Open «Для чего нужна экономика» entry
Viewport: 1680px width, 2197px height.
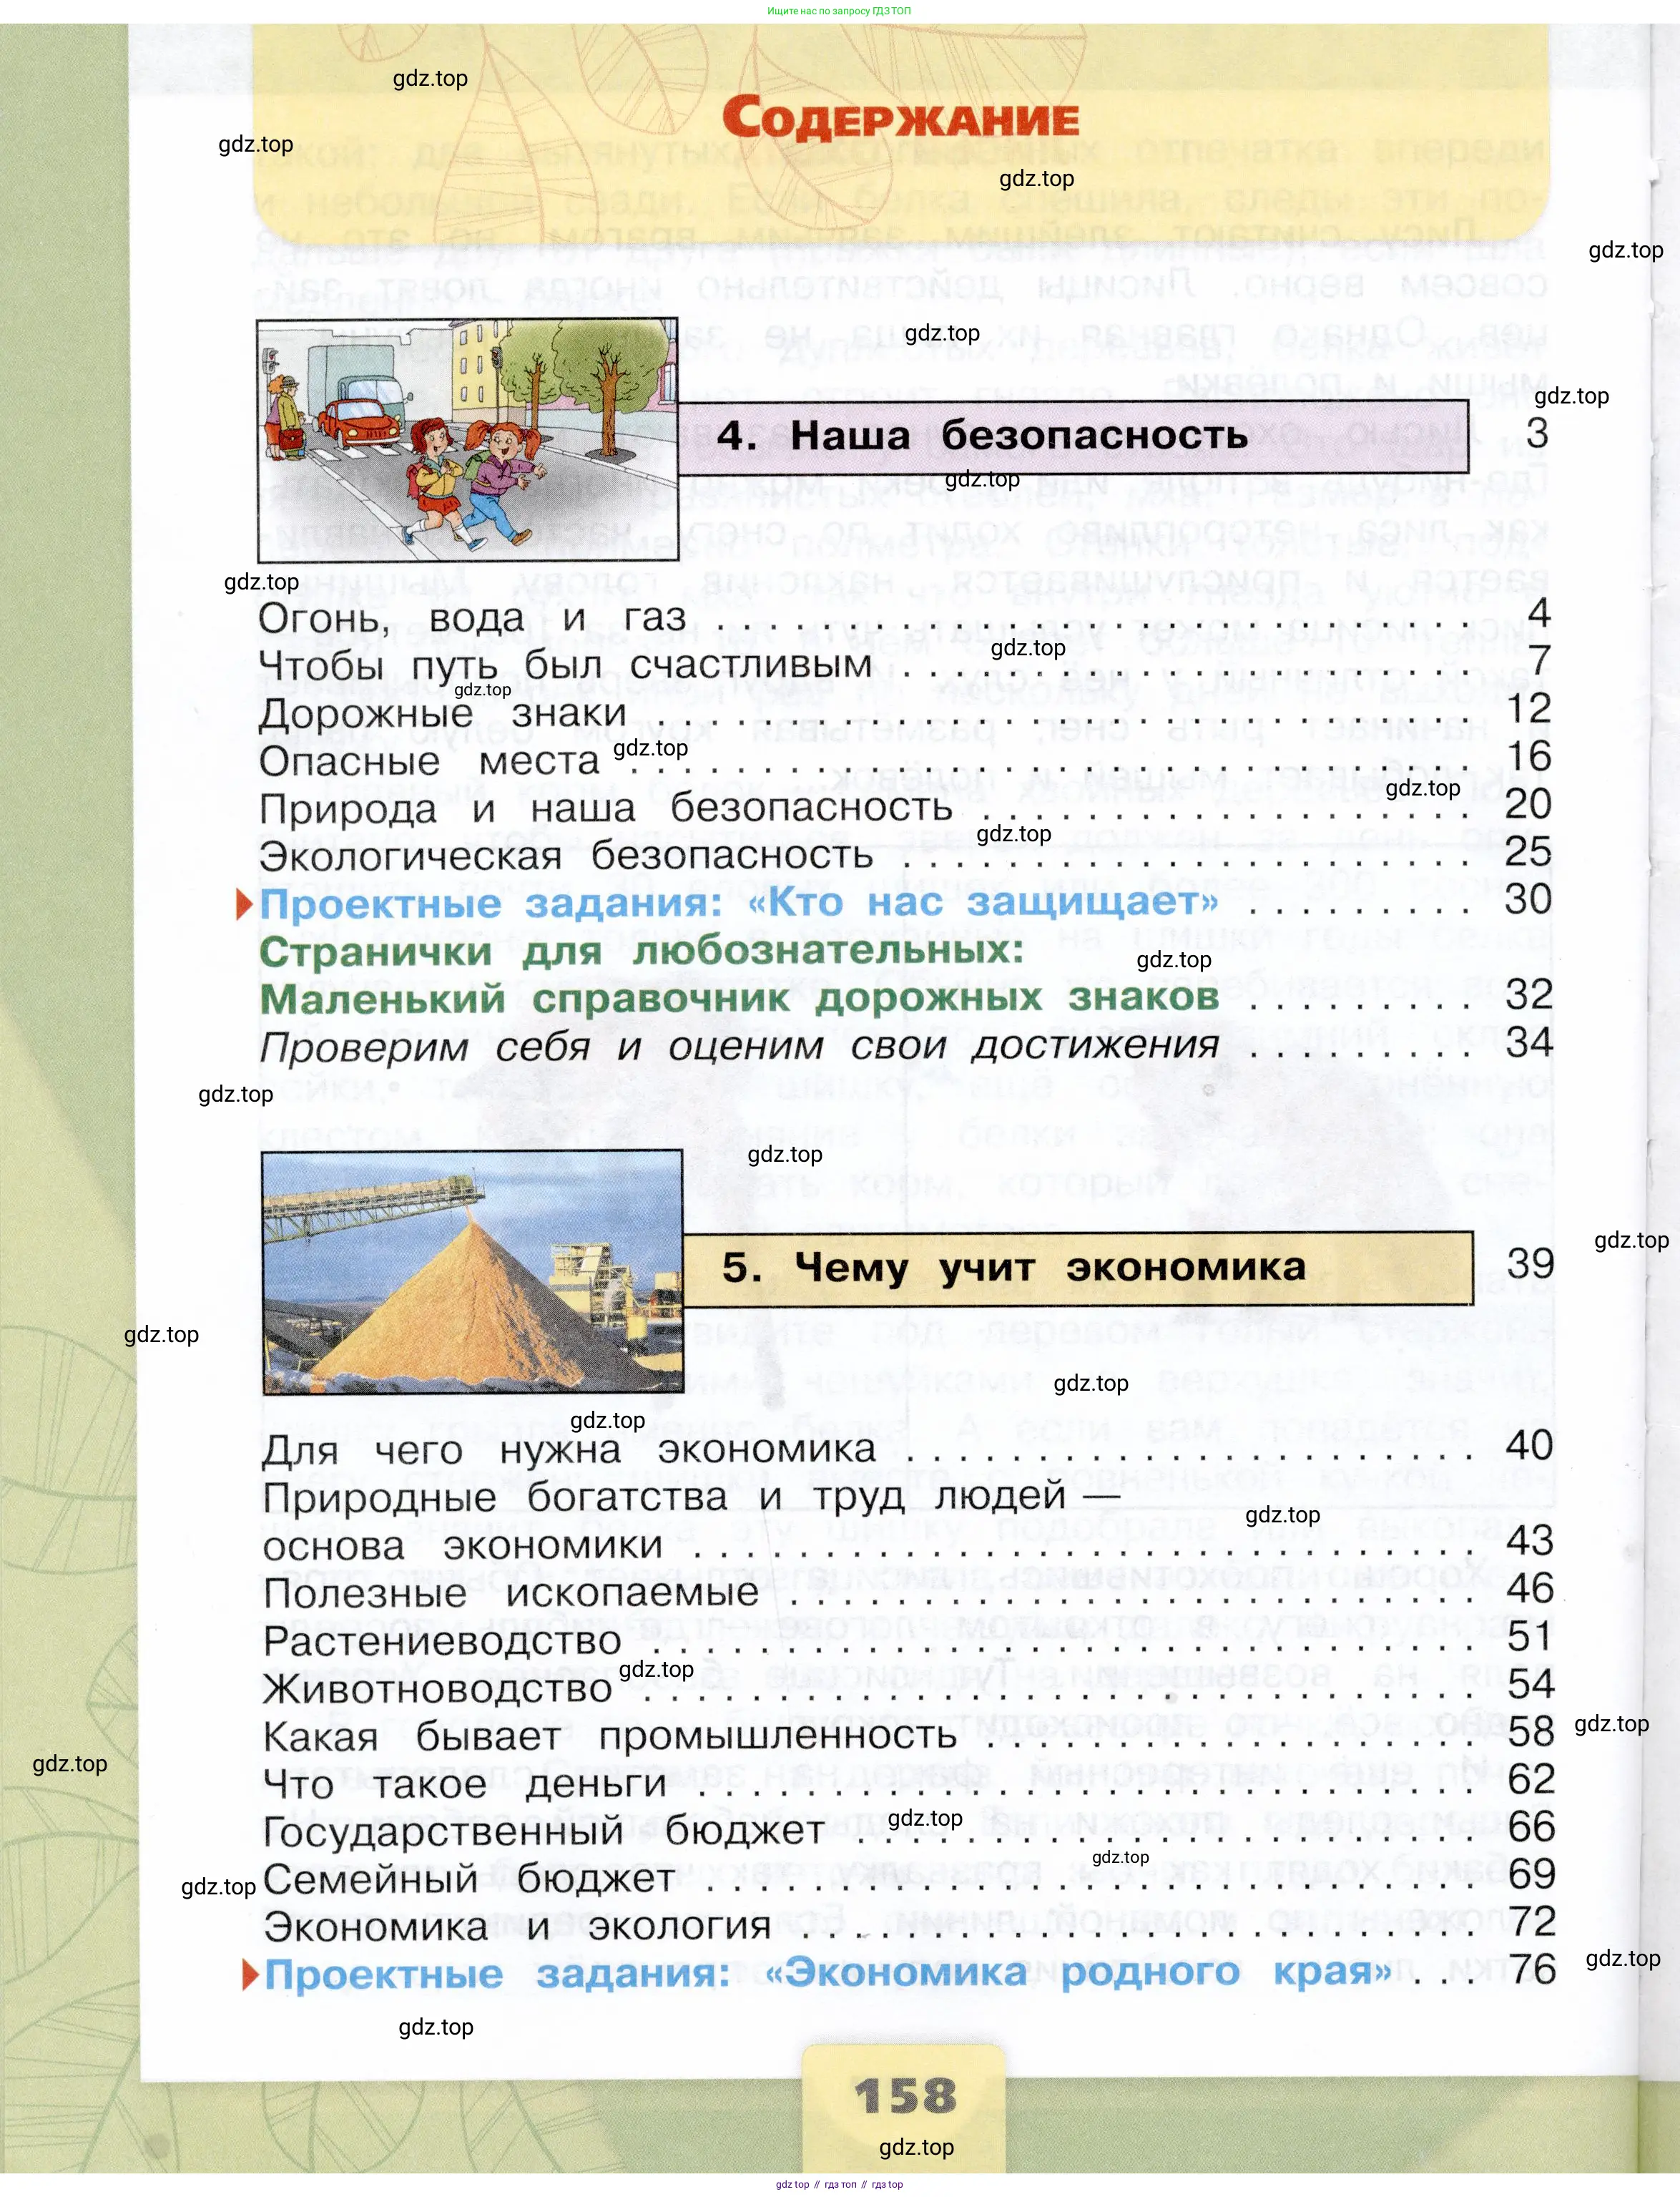tap(568, 1449)
